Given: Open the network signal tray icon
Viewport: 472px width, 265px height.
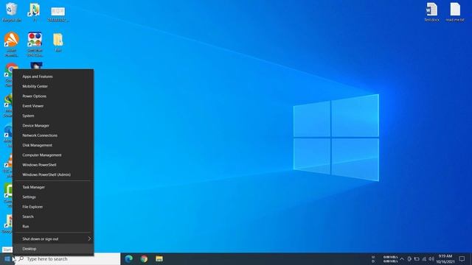Looking at the screenshot, I should click(424, 258).
